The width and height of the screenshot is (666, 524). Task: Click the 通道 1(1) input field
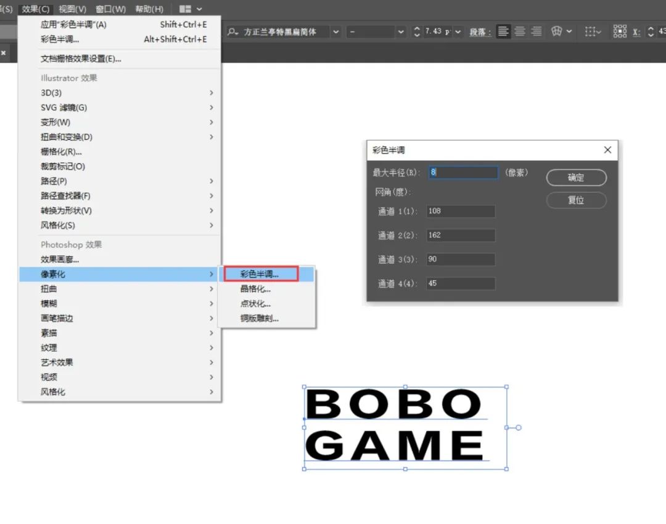coord(461,211)
